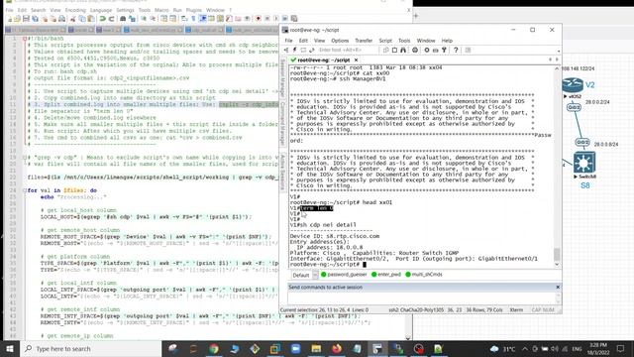Close the Send commands to active session panel

558,287
